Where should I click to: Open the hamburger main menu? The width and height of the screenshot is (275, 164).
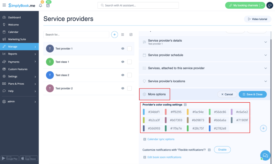[4, 5]
